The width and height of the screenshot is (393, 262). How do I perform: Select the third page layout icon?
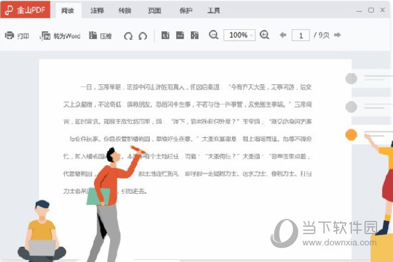click(x=195, y=35)
